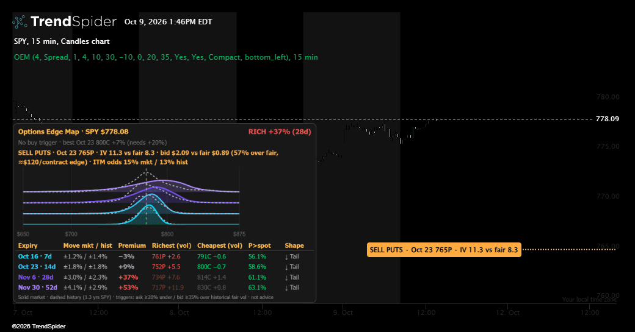Click the 56.1% P>spot value
635x332 pixels.
point(257,256)
